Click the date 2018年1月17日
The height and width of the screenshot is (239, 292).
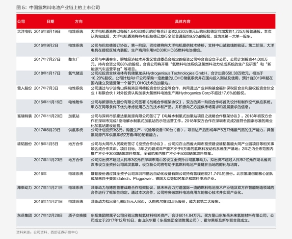point(47,73)
